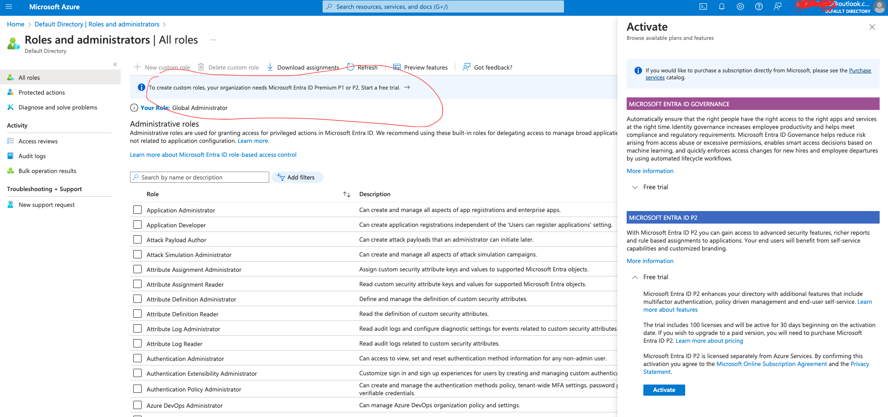
Task: Check the Authentication Administrator checkbox
Action: pos(137,358)
